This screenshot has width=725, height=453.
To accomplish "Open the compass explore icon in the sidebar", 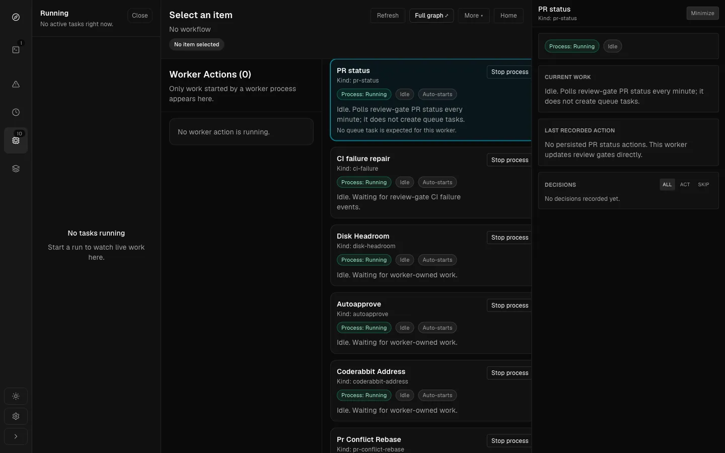I will [16, 18].
